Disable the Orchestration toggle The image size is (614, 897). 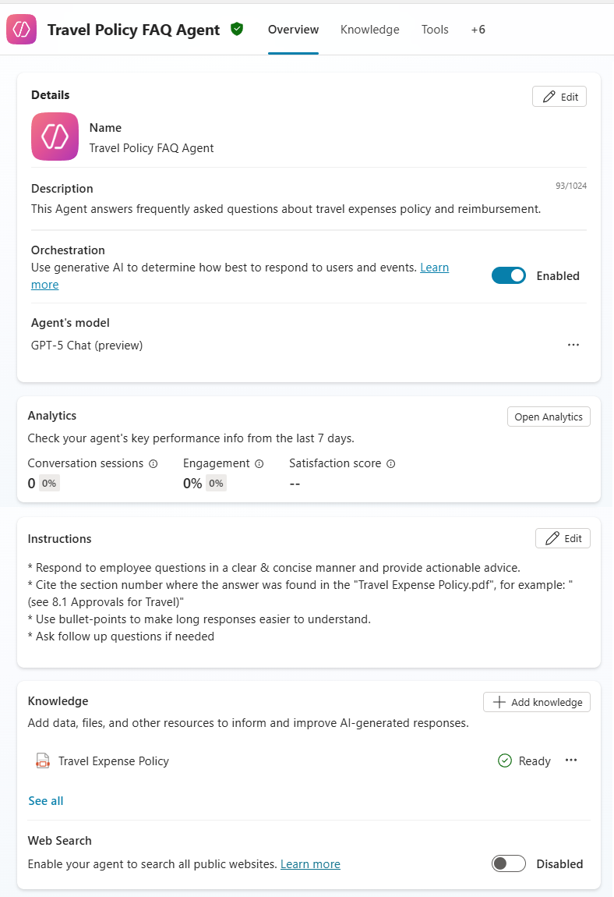pyautogui.click(x=508, y=275)
